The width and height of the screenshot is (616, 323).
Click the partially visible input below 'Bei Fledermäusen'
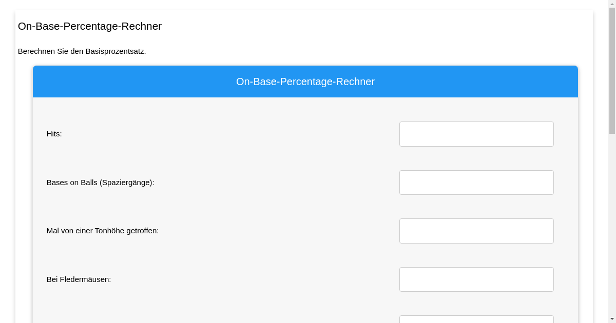476,319
